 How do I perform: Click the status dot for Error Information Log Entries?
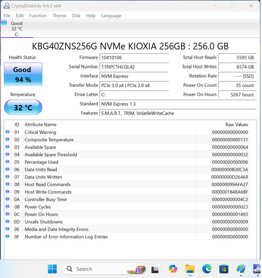(x=7, y=236)
